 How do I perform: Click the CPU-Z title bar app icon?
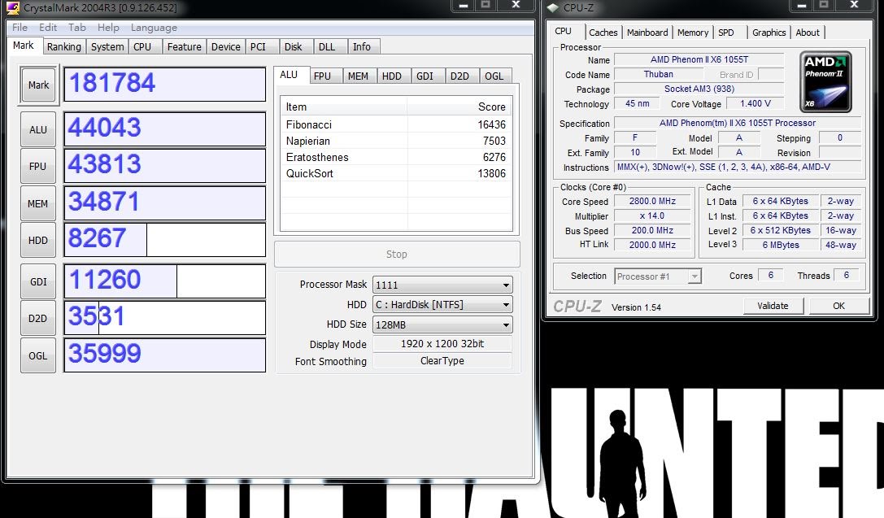(552, 8)
